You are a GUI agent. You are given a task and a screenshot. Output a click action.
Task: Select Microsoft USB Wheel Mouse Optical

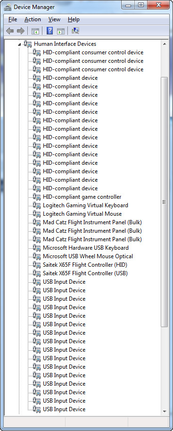pos(88,256)
